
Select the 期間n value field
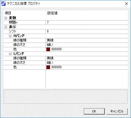87,22
